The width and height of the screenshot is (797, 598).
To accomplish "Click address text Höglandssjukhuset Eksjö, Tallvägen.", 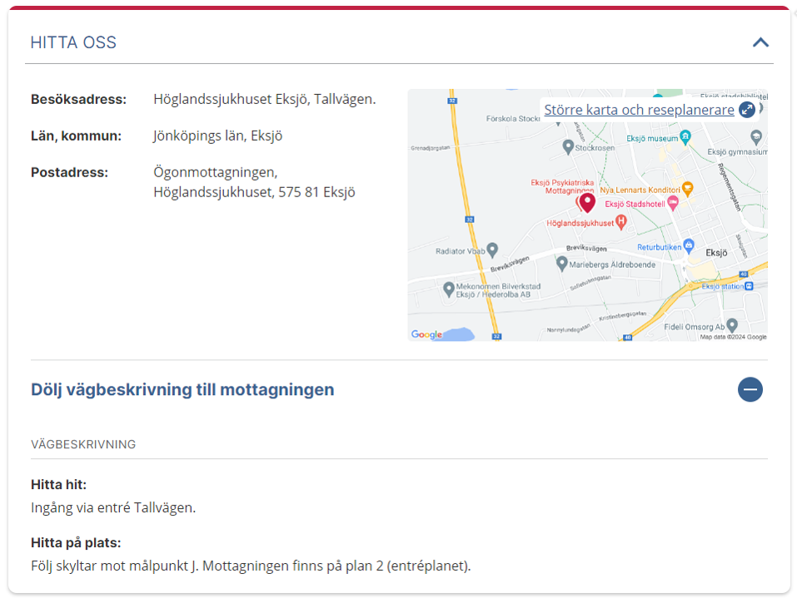I will click(264, 99).
